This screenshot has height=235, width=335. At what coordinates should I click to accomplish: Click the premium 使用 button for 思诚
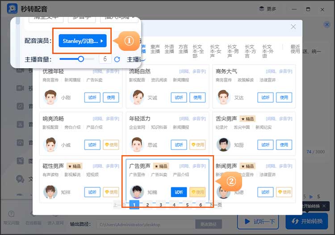tap(197, 145)
